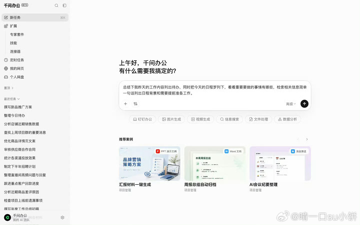Click into the prompt text input box
The width and height of the screenshot is (360, 225).
point(215,90)
